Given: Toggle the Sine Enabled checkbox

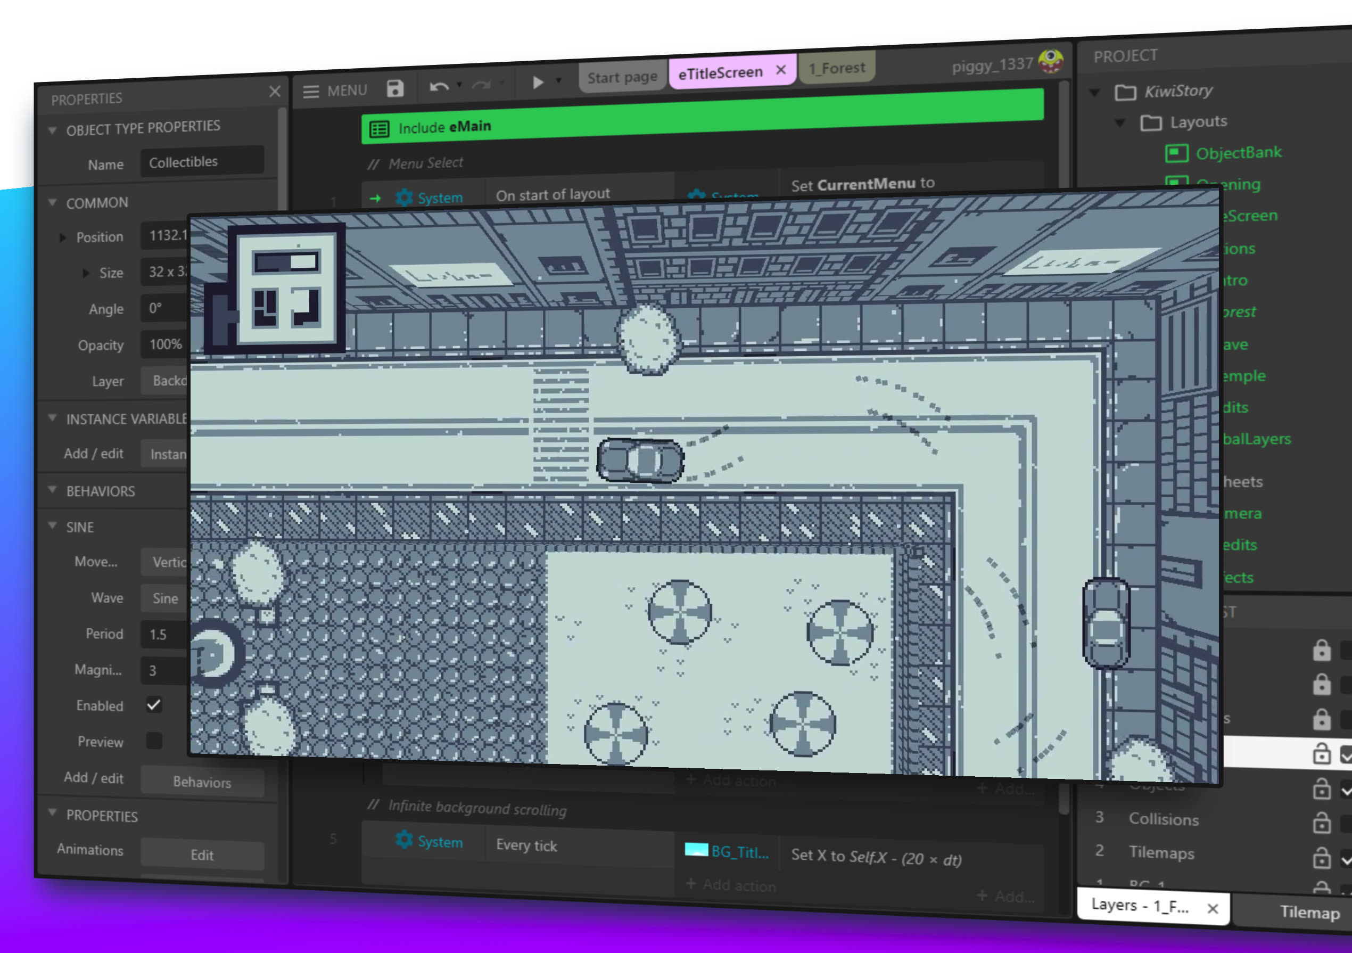Looking at the screenshot, I should point(154,704).
